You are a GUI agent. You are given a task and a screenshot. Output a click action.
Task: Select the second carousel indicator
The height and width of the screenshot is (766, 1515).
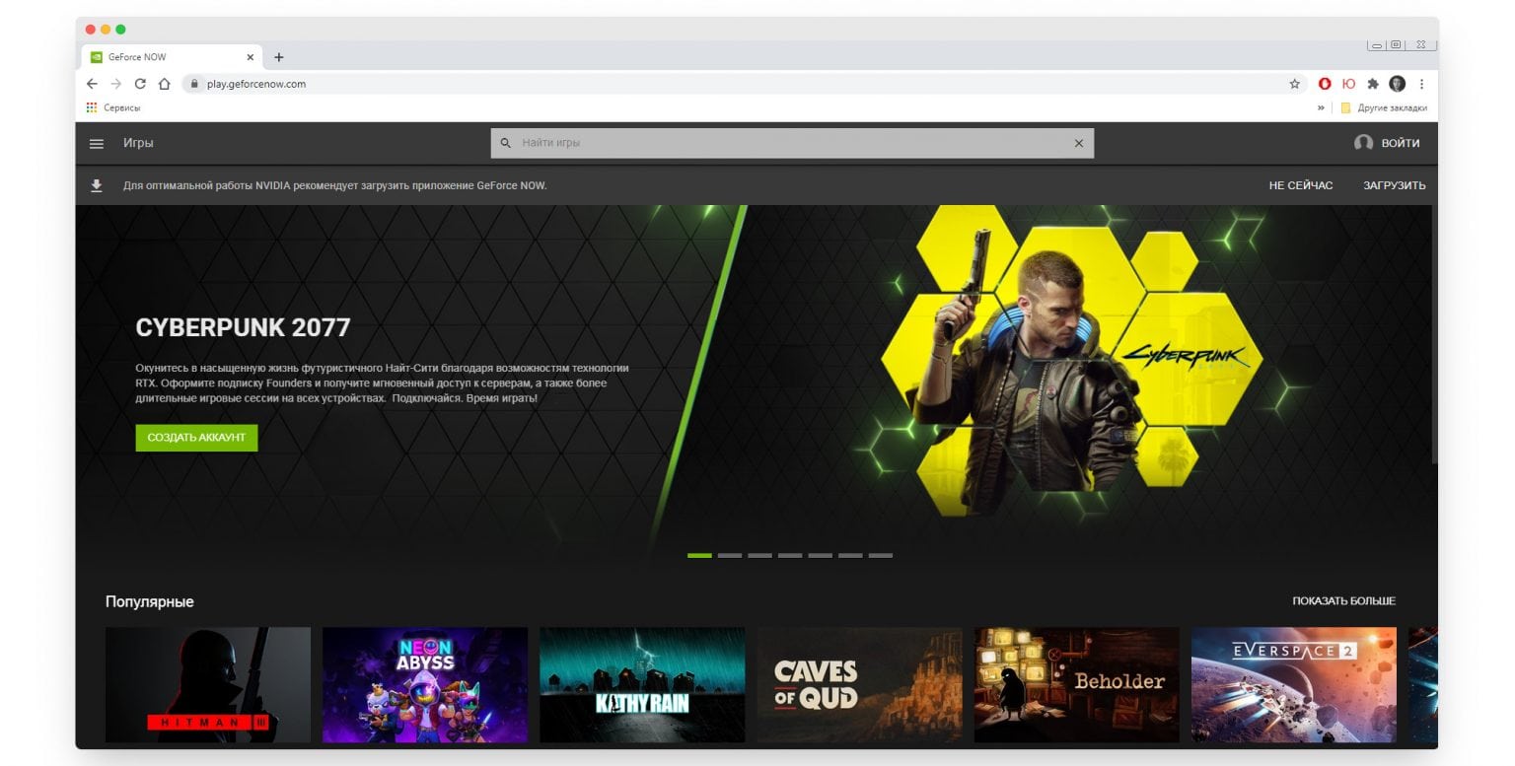pyautogui.click(x=730, y=555)
